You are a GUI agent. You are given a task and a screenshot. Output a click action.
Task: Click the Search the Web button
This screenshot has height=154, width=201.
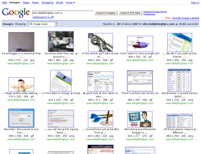pos(130,13)
